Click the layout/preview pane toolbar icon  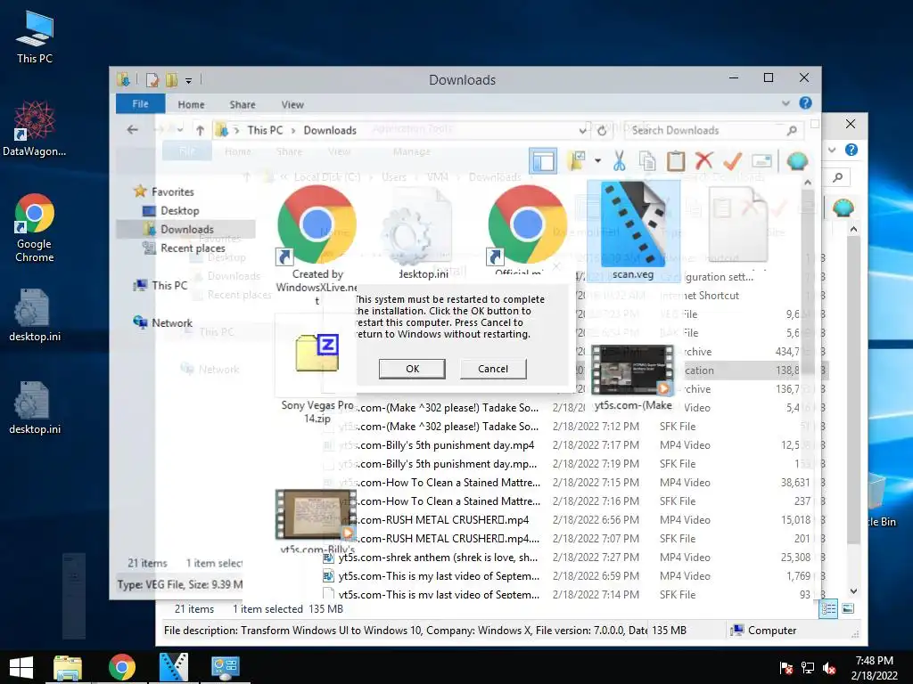click(543, 161)
